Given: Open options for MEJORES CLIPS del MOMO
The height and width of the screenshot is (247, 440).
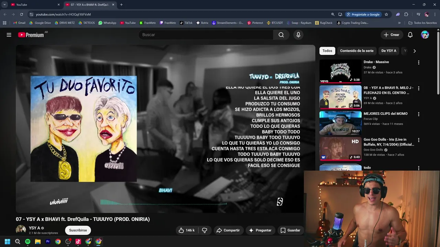Looking at the screenshot, I should (418, 114).
